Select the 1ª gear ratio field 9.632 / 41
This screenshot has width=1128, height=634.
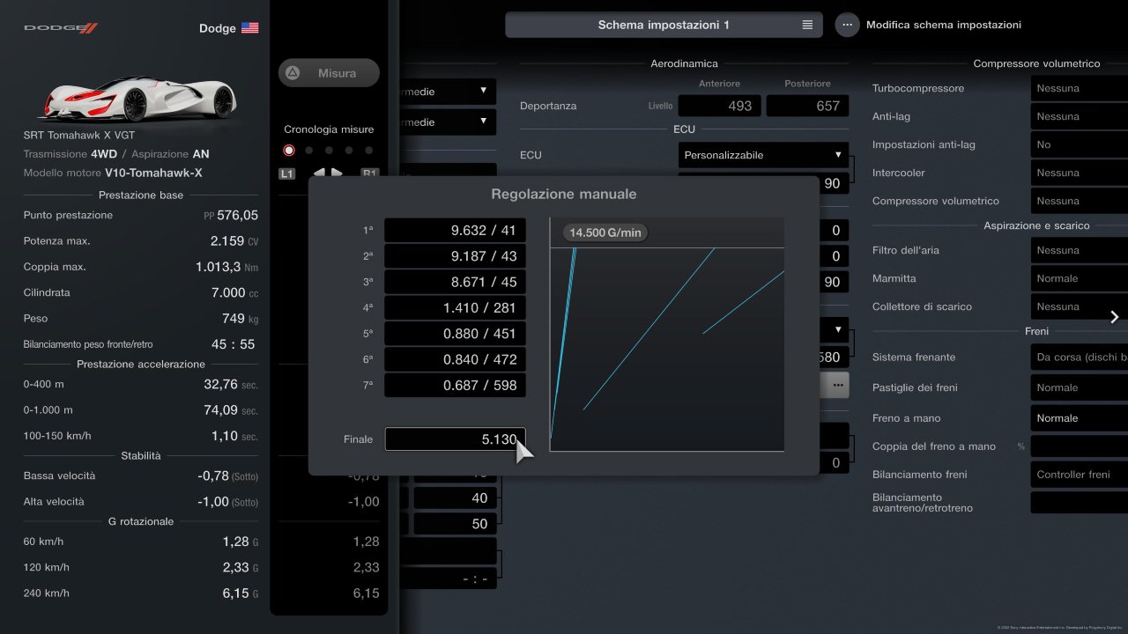coord(455,231)
